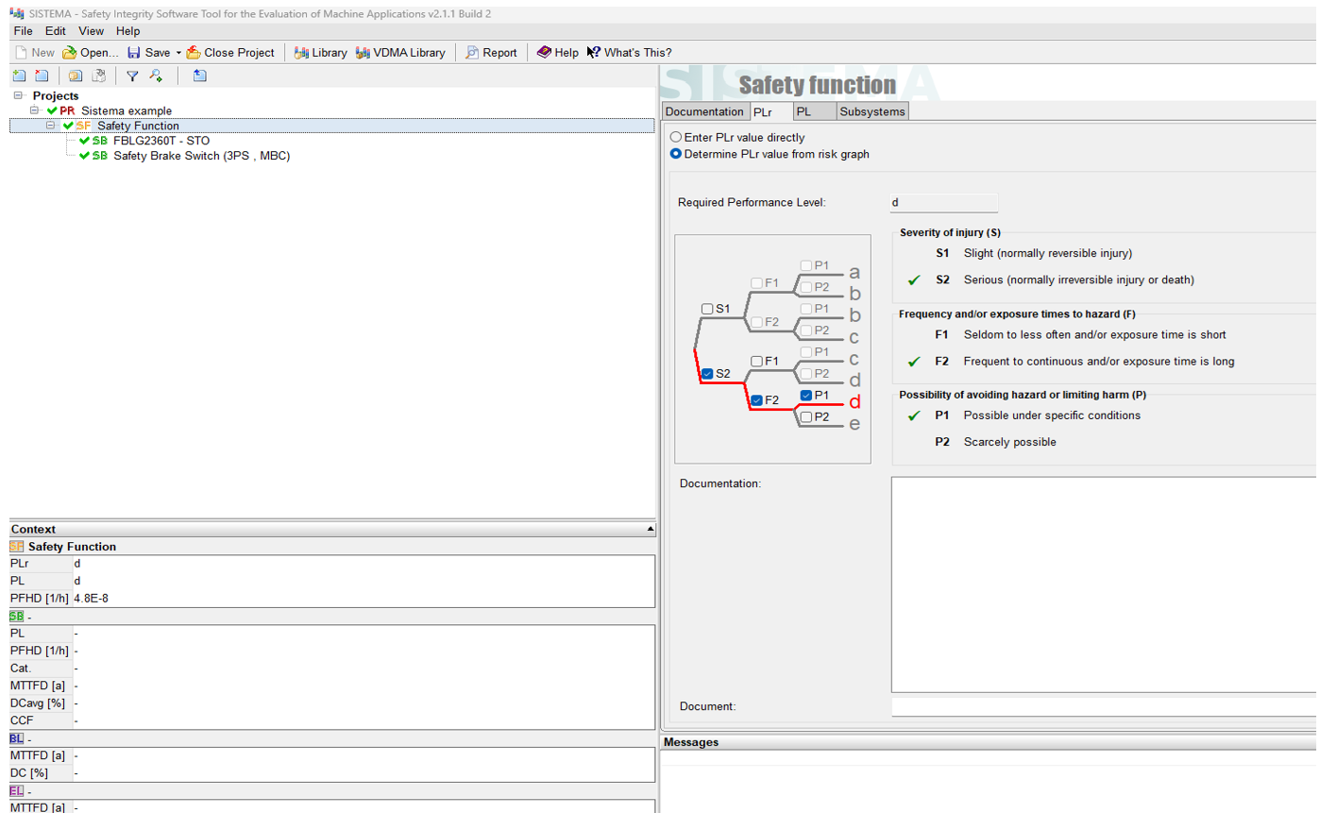The image size is (1319, 813).
Task: Open the Help menu in the menu bar
Action: point(127,31)
